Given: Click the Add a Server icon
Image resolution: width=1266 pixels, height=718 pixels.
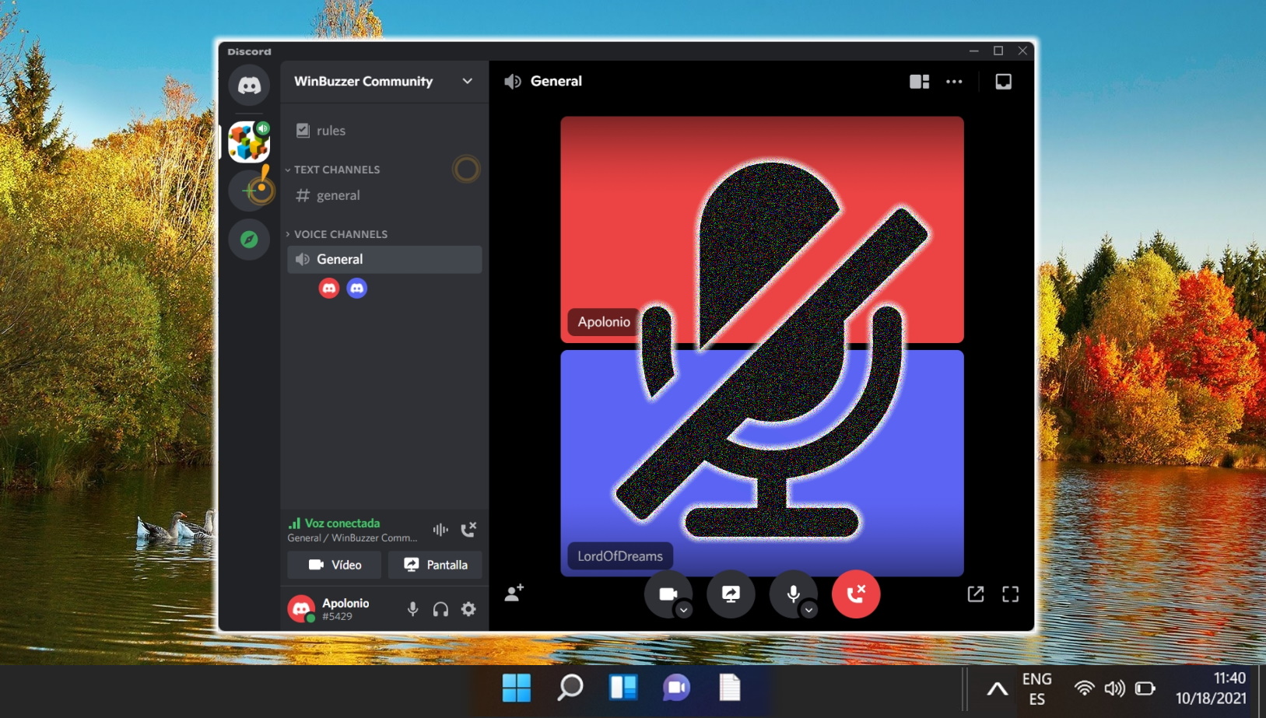Looking at the screenshot, I should pyautogui.click(x=249, y=191).
